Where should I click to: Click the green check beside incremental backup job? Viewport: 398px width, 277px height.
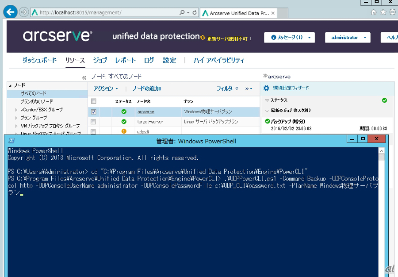click(267, 121)
